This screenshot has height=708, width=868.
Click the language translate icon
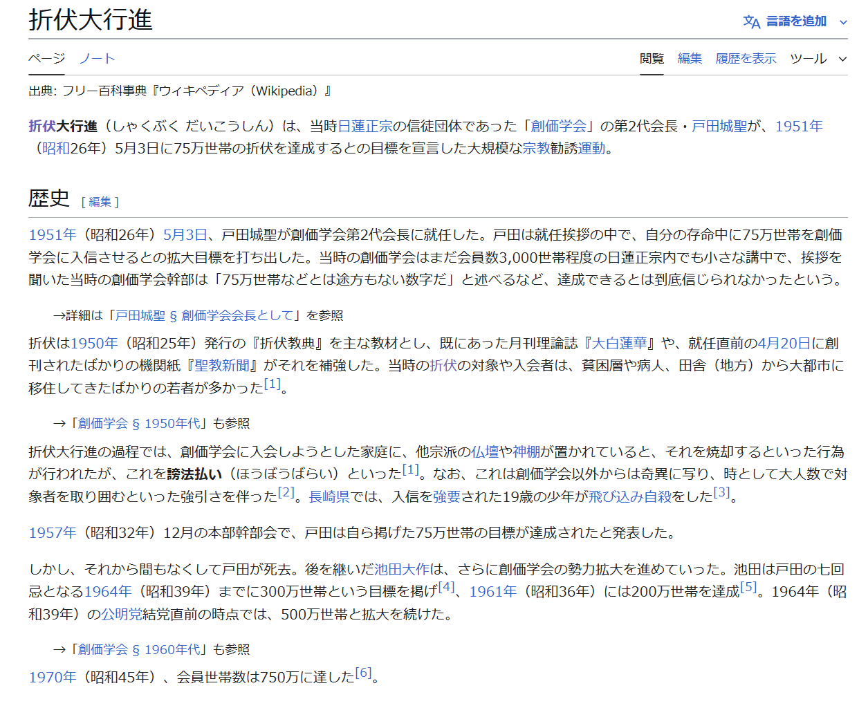tap(751, 22)
